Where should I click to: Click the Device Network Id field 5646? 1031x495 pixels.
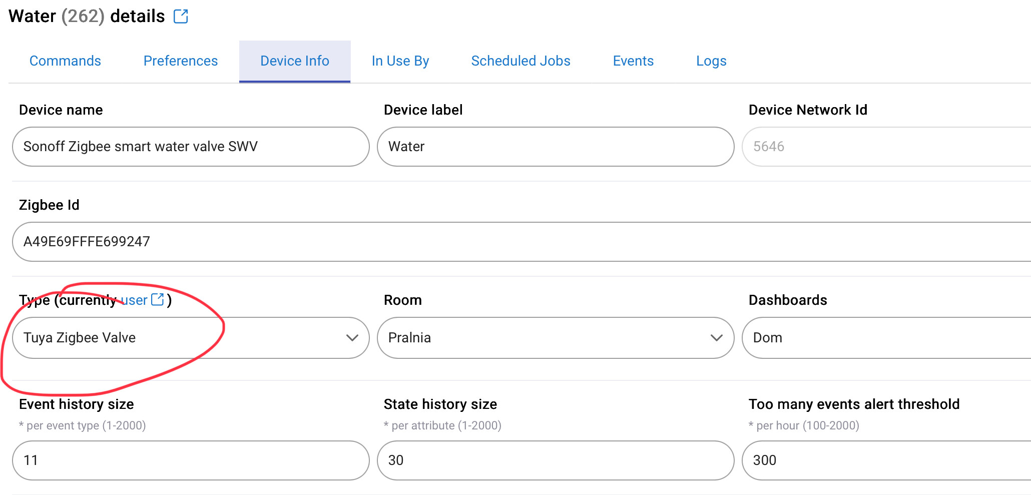tap(886, 147)
